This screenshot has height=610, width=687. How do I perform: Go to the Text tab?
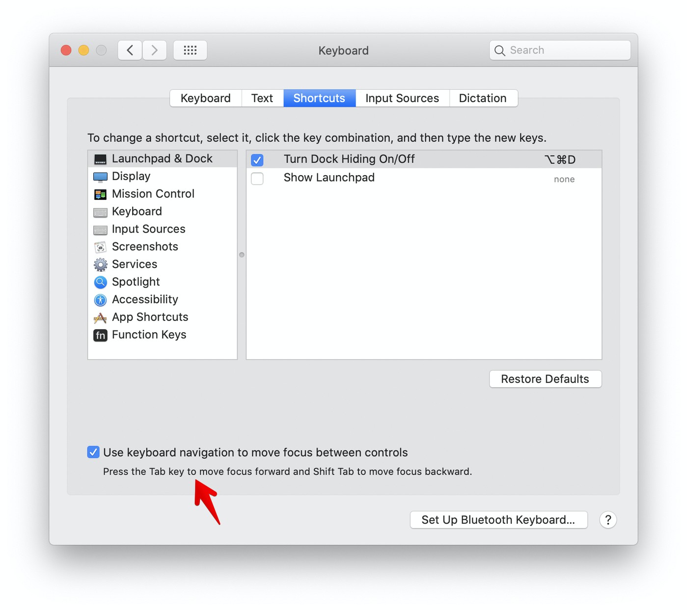coord(262,98)
